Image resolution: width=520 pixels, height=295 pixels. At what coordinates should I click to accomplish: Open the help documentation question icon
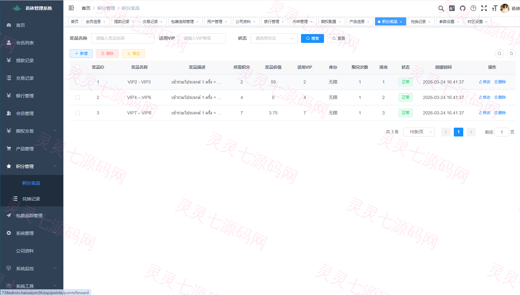tap(473, 9)
